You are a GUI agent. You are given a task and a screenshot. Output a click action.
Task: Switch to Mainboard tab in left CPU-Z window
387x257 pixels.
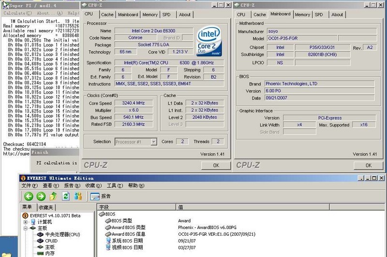click(x=128, y=14)
